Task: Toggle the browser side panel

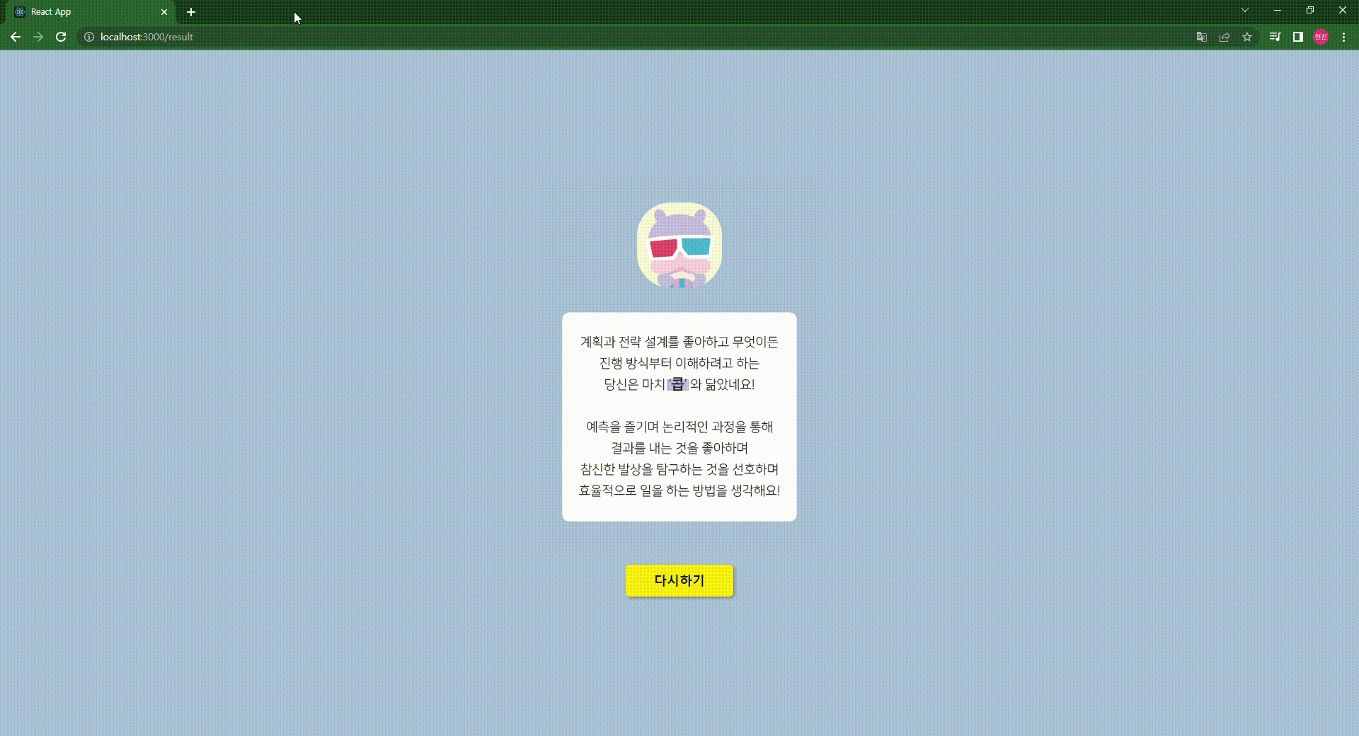Action: (x=1297, y=37)
